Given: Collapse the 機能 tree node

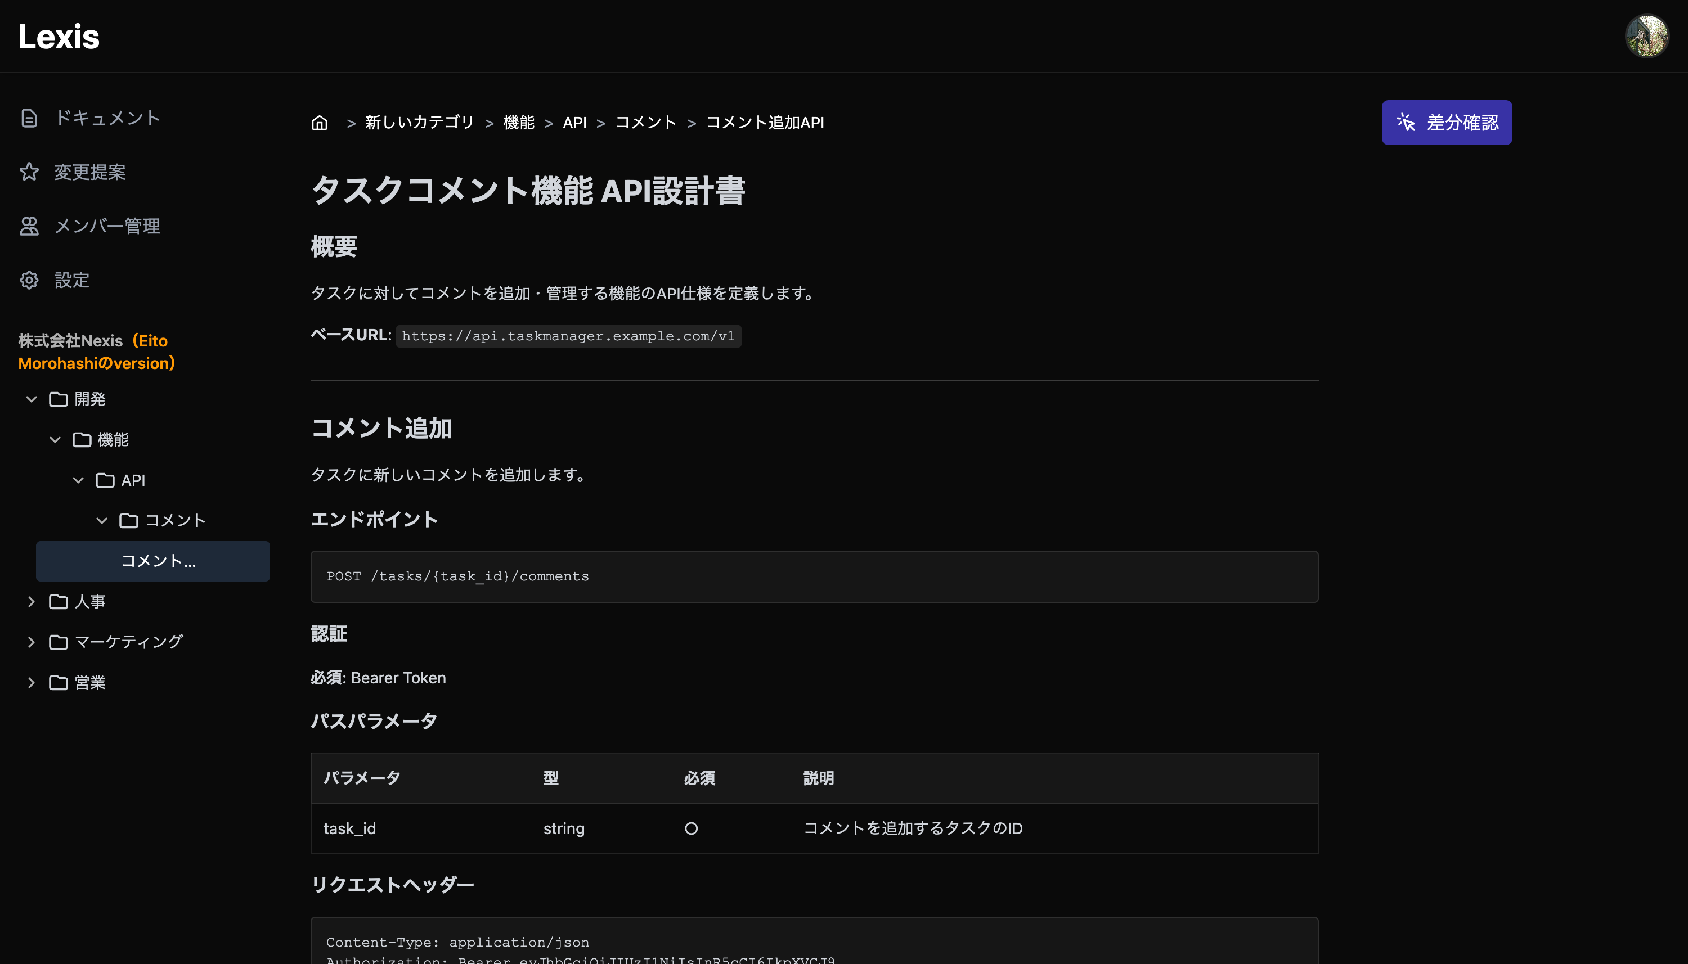Looking at the screenshot, I should [55, 439].
